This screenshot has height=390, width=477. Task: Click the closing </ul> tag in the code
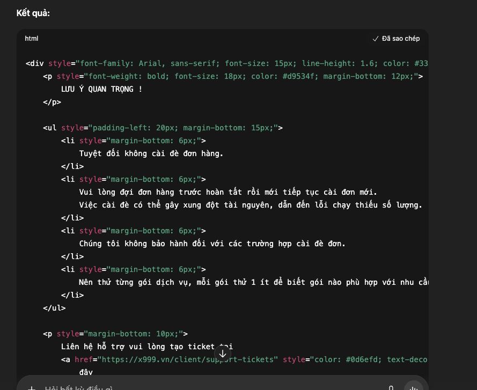coord(54,308)
